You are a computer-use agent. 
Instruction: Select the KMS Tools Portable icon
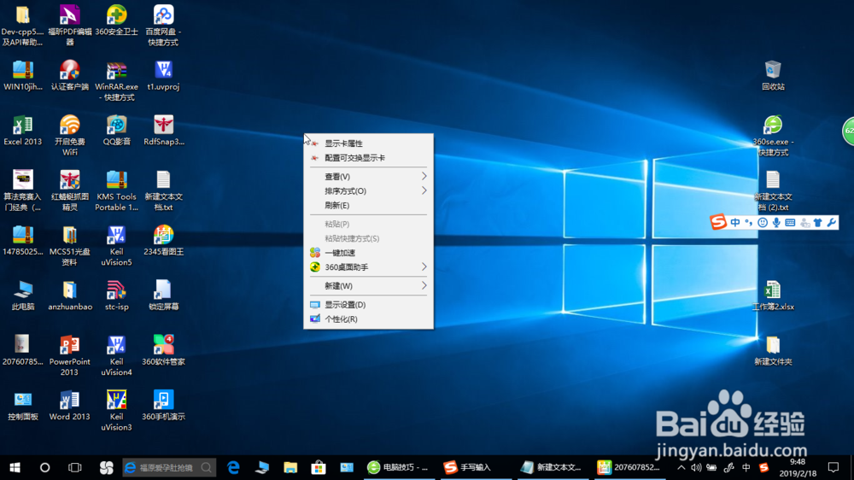(116, 190)
